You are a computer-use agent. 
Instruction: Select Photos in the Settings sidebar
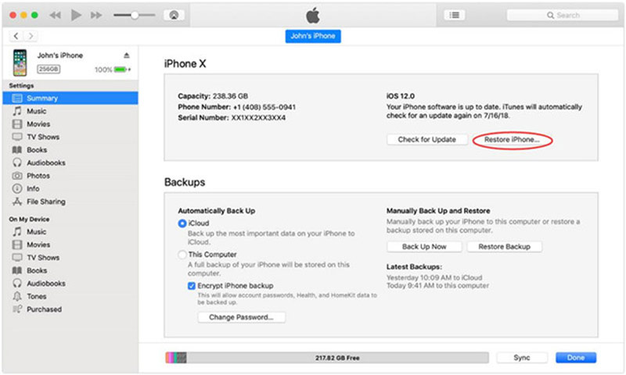click(x=38, y=176)
